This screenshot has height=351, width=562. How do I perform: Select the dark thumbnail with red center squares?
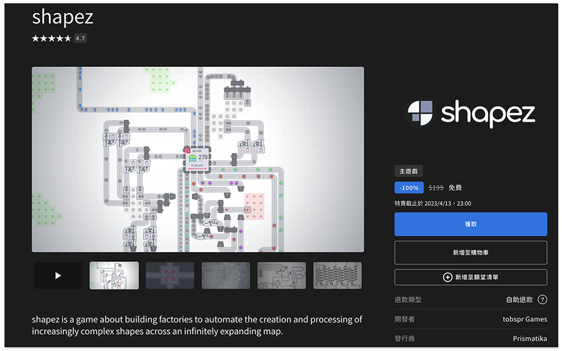pyautogui.click(x=170, y=275)
